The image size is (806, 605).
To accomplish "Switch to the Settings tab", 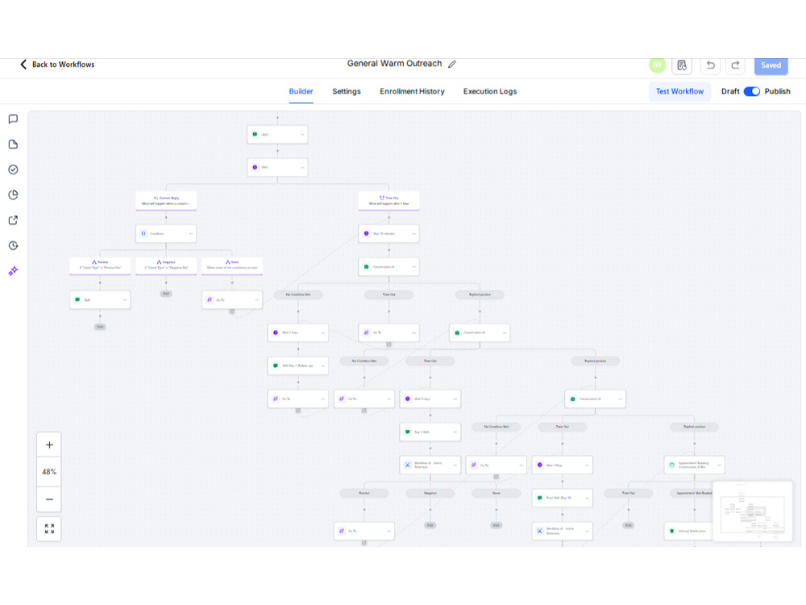I will coord(347,91).
